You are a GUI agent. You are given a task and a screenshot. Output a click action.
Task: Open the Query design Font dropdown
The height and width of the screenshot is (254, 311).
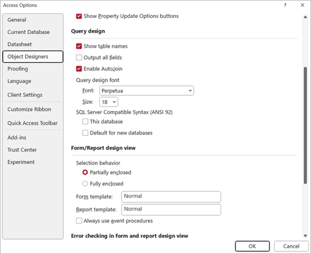point(147,91)
